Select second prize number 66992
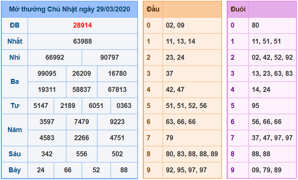The width and height of the screenshot is (298, 180). click(x=55, y=57)
